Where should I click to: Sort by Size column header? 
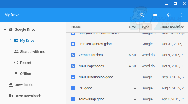[x=132, y=27]
